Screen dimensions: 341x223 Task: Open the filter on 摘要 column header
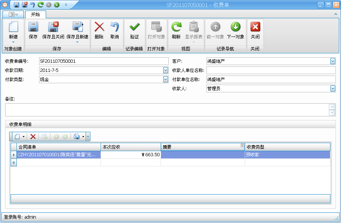[x=242, y=146]
